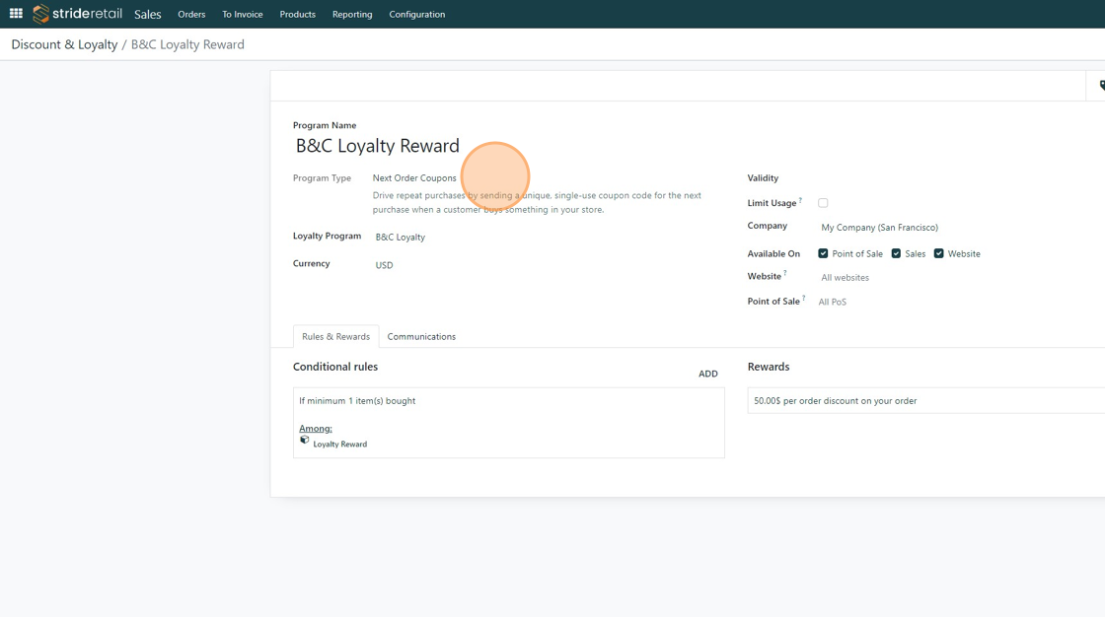Click the Point of Sale field help mark
Viewport: 1105px width, 617px height.
pos(803,298)
